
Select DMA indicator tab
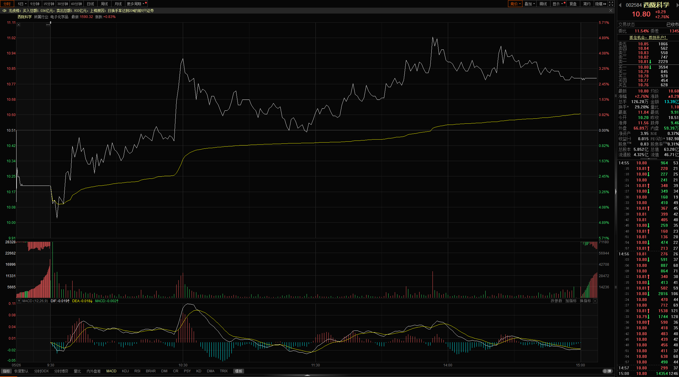tap(211, 371)
